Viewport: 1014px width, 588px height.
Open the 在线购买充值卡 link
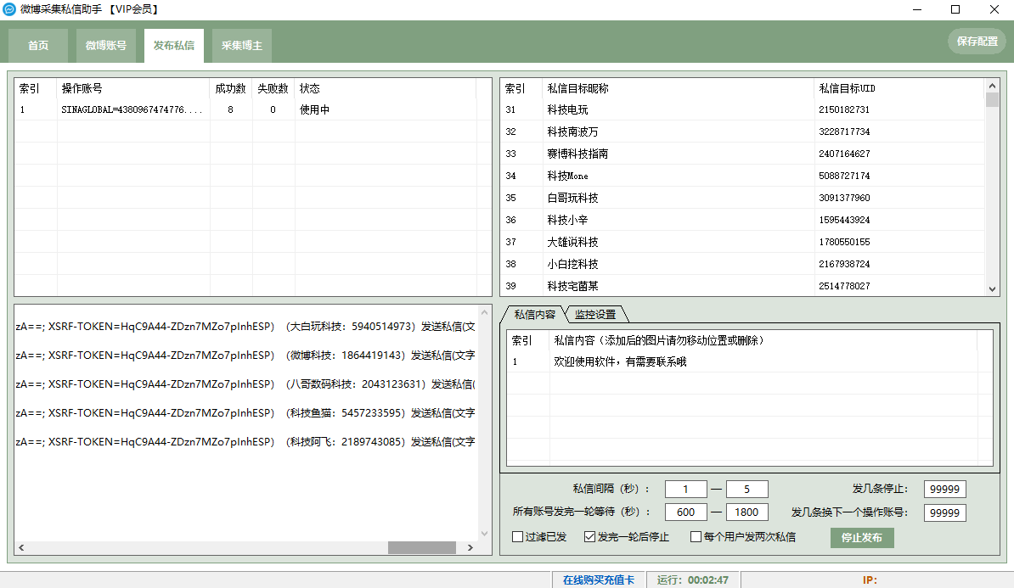click(x=598, y=579)
